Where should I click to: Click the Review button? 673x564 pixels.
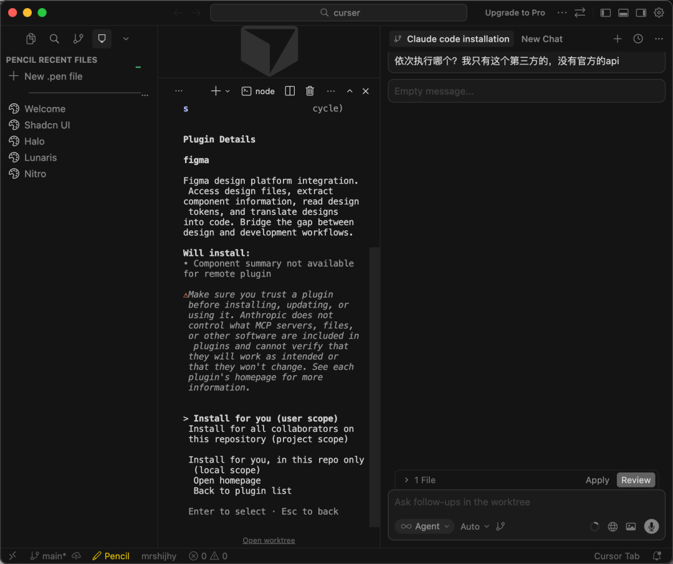pyautogui.click(x=636, y=480)
